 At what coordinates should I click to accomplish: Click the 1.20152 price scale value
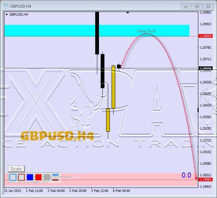(206, 152)
